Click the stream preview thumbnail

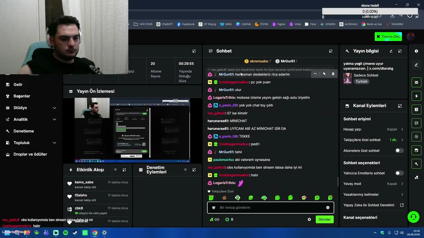132,130
